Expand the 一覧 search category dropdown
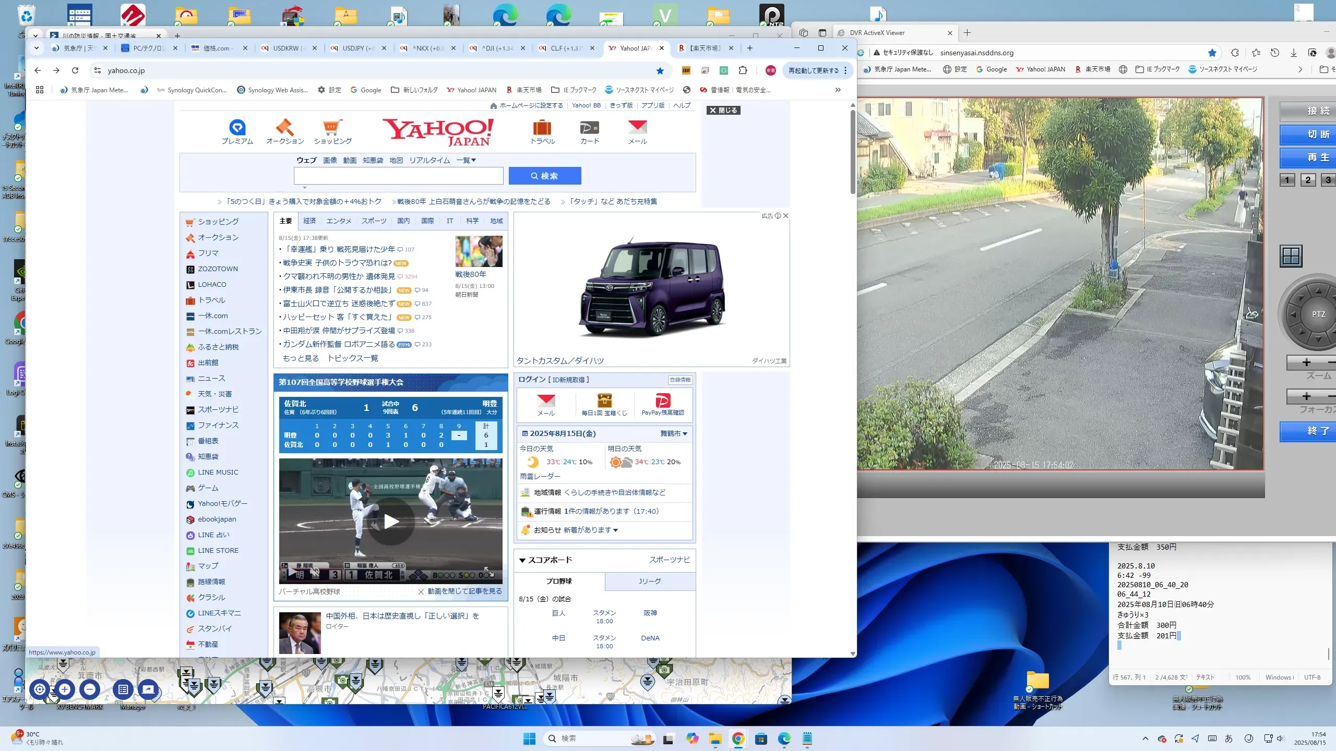Viewport: 1336px width, 751px height. tap(466, 160)
